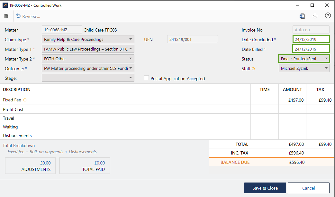This screenshot has height=197, width=335.
Task: Open the empty Stage dropdown
Action: pyautogui.click(x=88, y=78)
